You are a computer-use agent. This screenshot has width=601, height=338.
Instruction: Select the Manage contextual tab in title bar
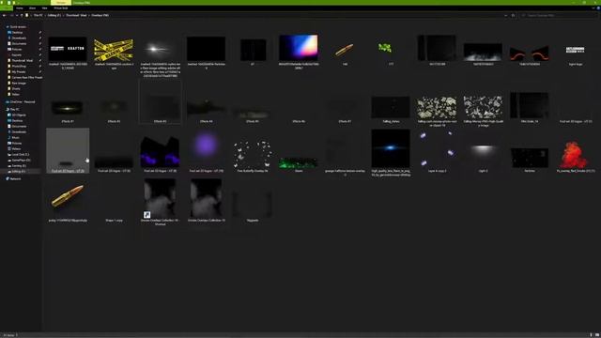pyautogui.click(x=60, y=2)
